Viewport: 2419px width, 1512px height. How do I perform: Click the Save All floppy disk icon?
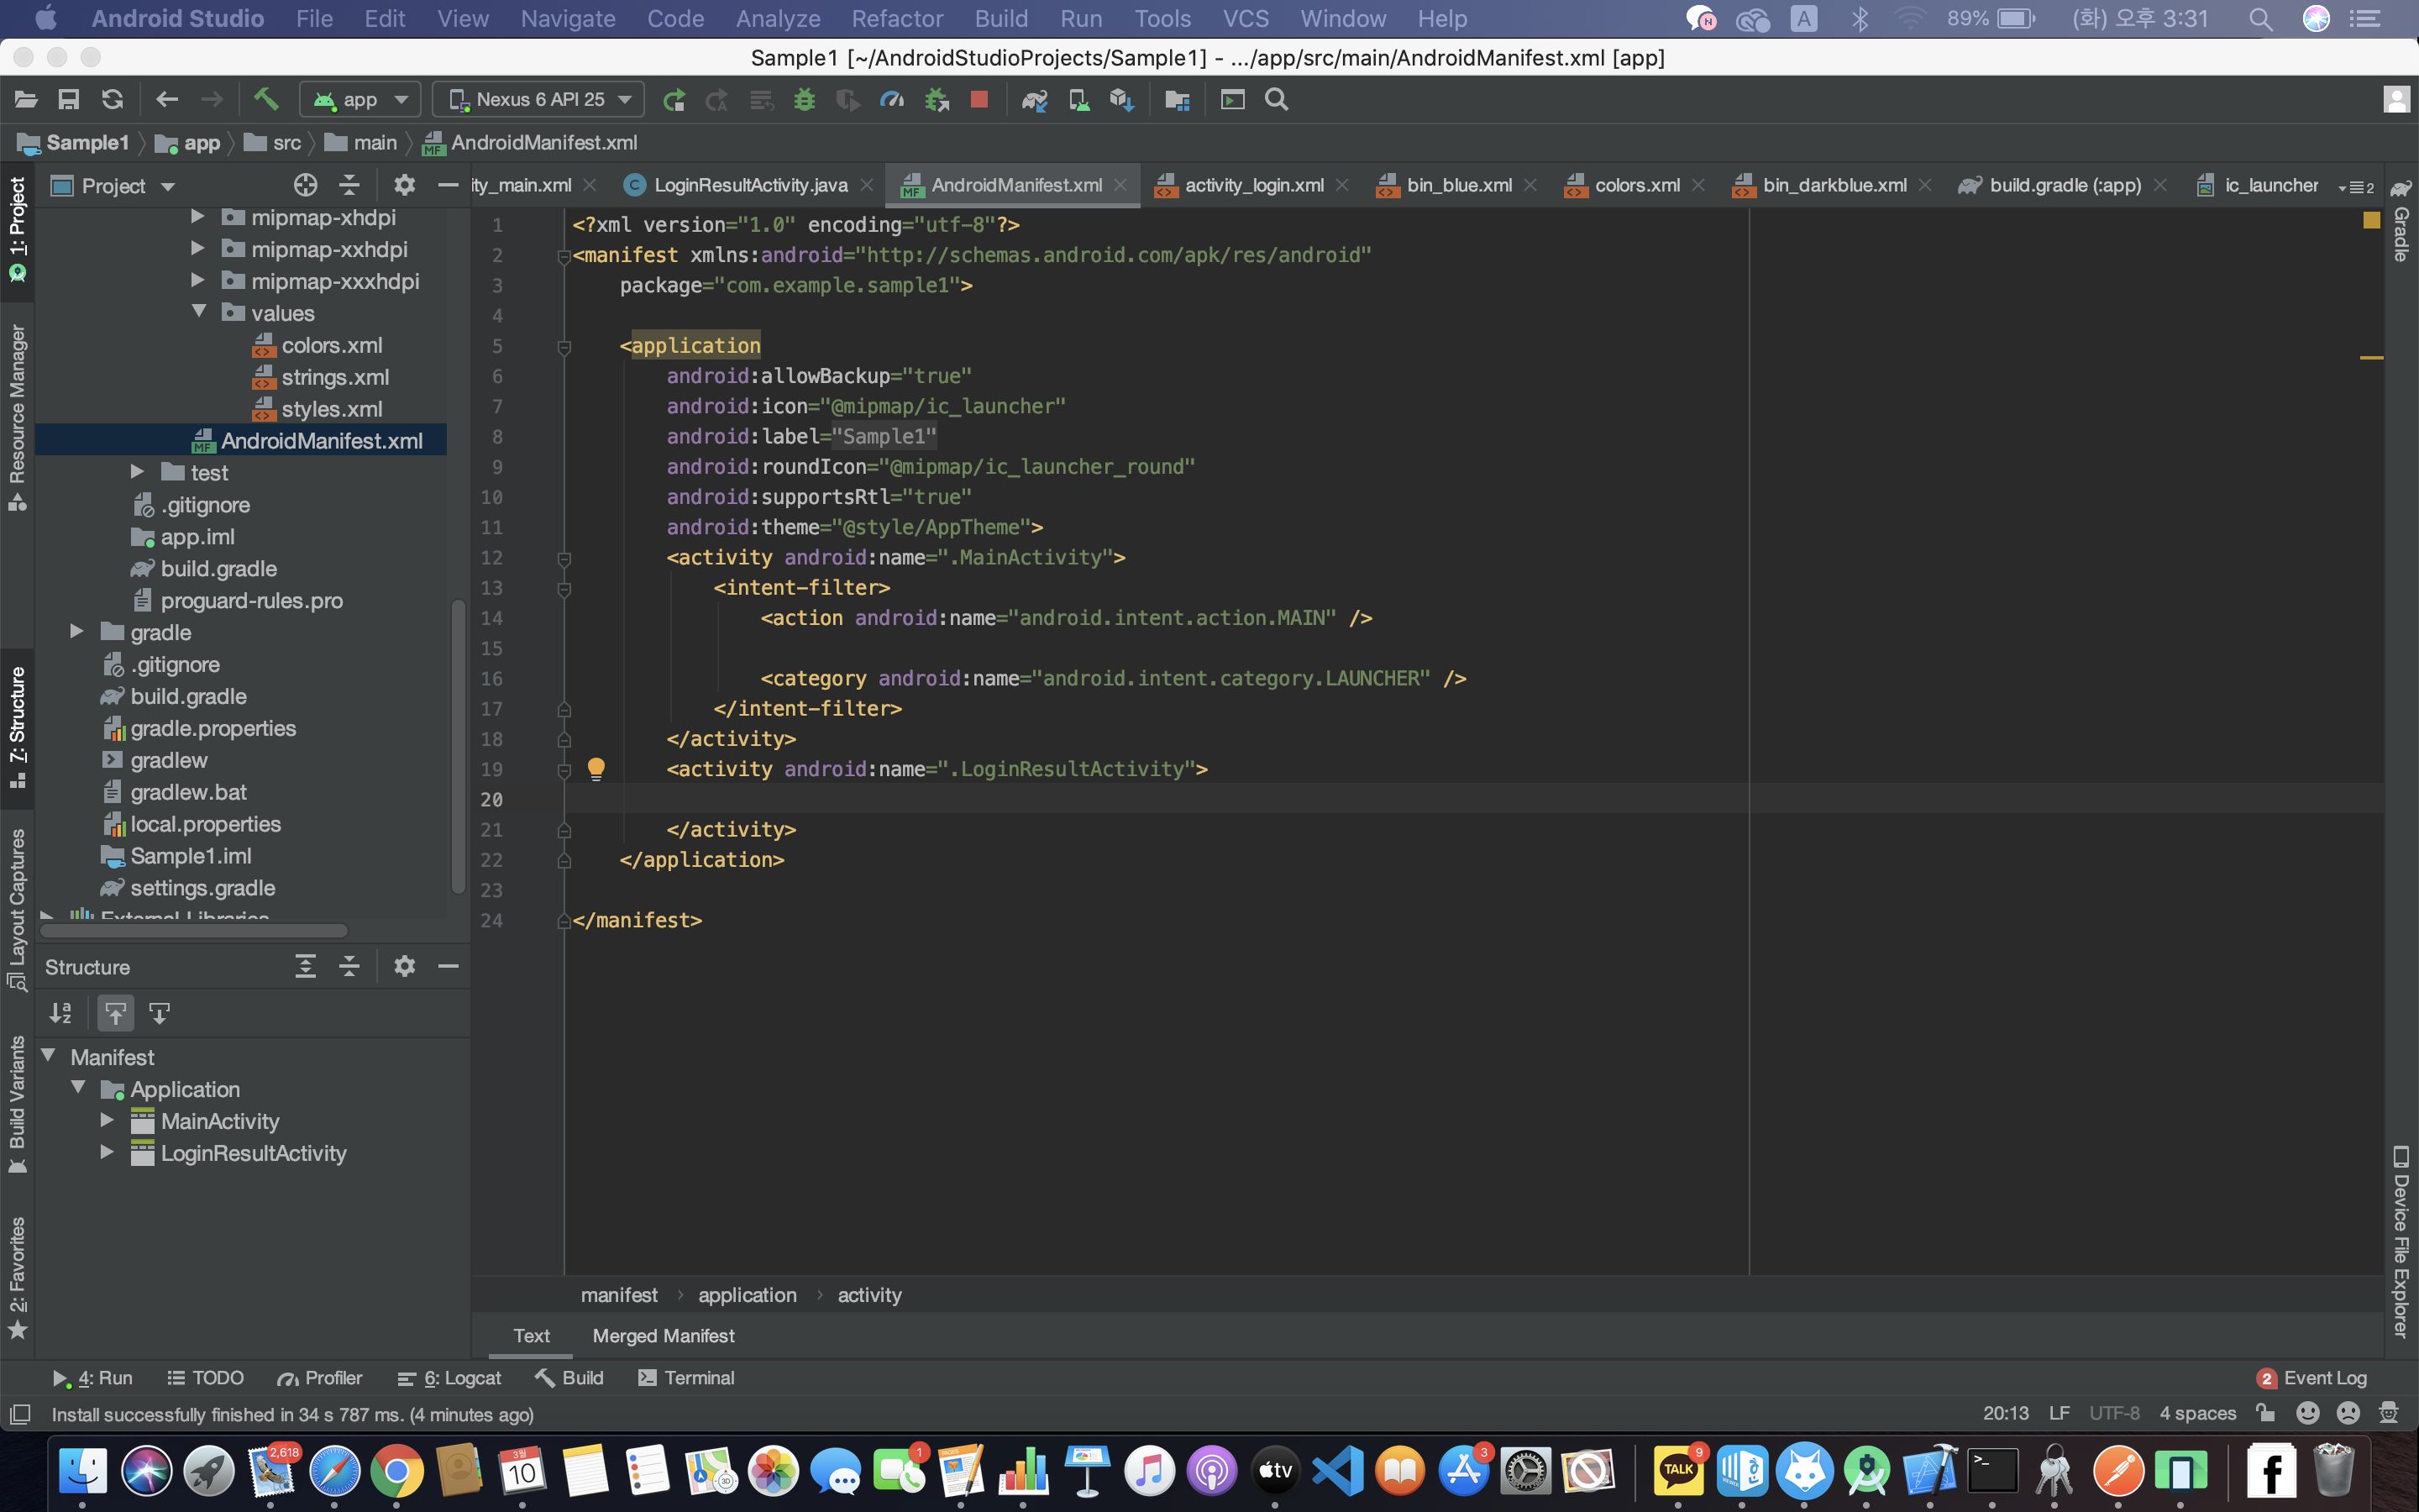pyautogui.click(x=69, y=99)
